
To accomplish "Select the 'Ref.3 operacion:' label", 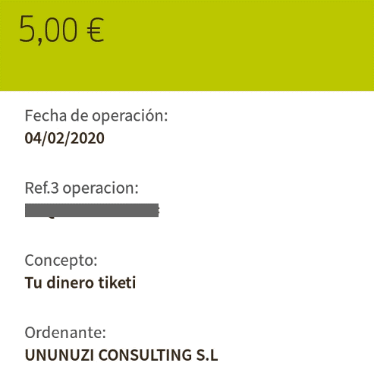I will point(82,188).
